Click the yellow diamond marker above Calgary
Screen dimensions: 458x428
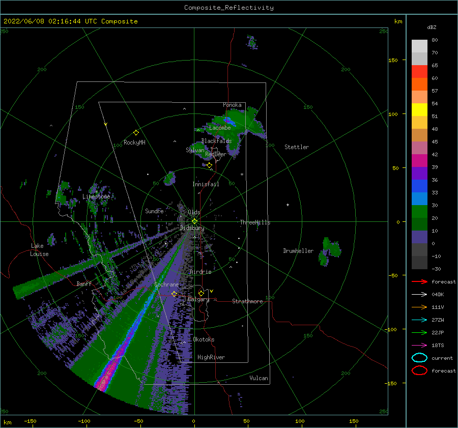point(201,293)
